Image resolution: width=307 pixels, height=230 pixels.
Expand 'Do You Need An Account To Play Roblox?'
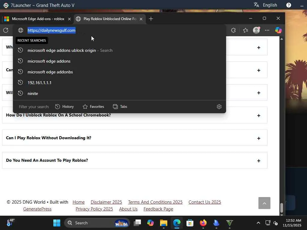135,161
